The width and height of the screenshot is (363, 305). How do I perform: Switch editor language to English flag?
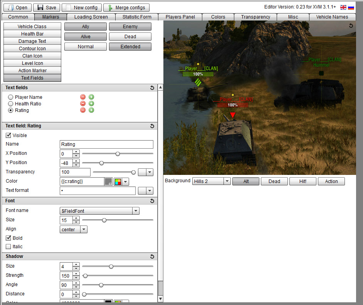pos(343,7)
